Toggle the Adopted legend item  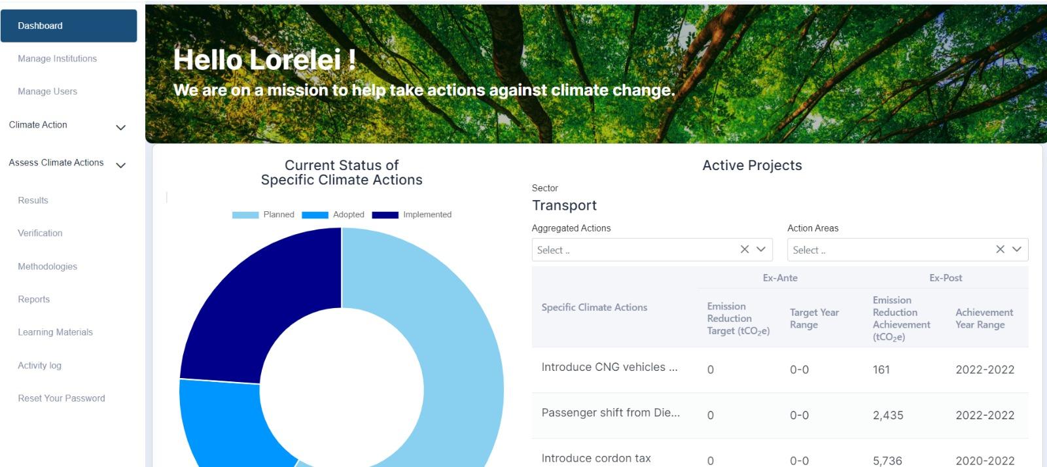[333, 215]
